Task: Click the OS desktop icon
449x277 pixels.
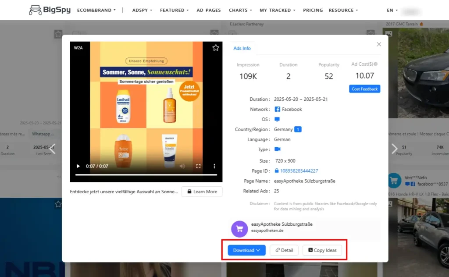Action: 277,119
